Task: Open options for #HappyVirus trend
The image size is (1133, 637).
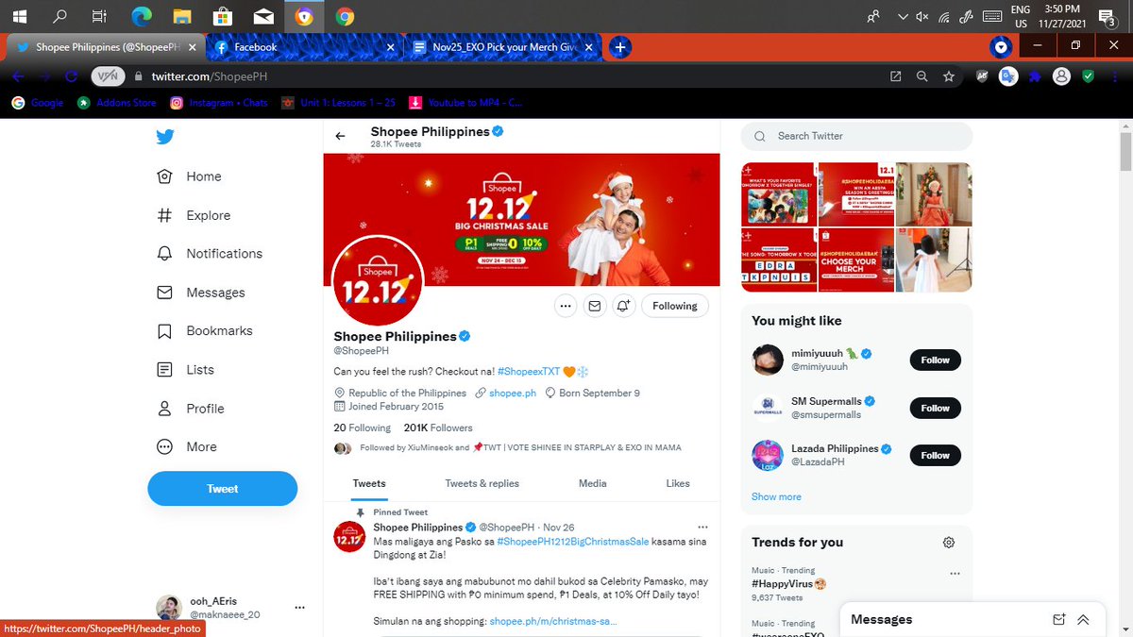Action: point(955,574)
